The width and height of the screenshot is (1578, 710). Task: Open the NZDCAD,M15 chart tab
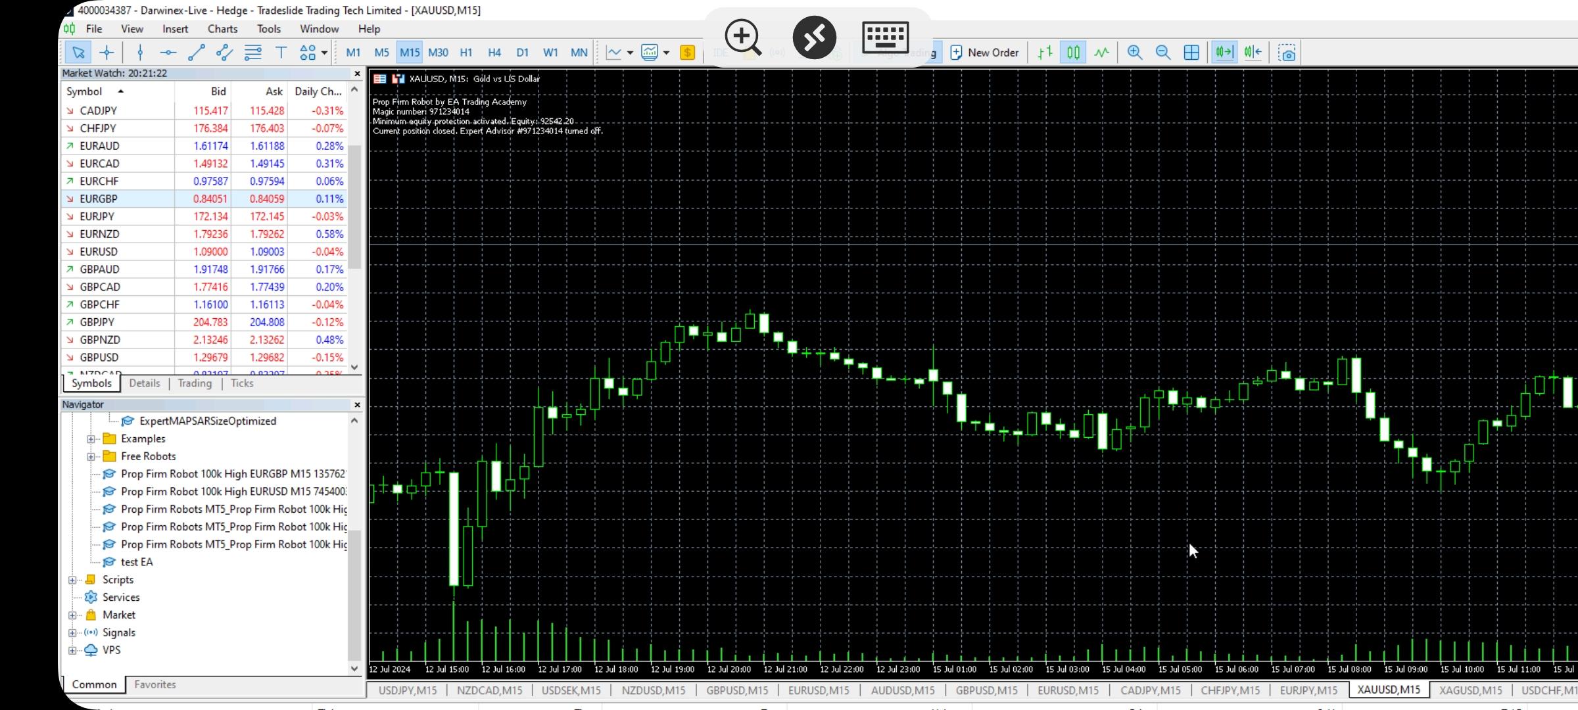tap(489, 690)
